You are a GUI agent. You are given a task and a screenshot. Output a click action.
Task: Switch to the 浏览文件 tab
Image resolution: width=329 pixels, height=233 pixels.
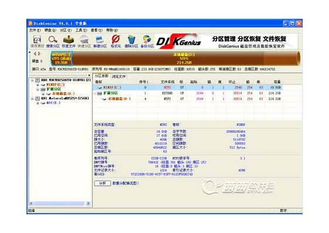(119, 77)
